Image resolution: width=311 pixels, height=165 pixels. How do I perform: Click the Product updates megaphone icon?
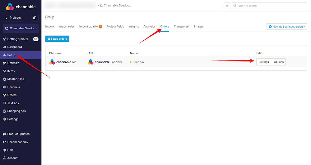point(4,134)
